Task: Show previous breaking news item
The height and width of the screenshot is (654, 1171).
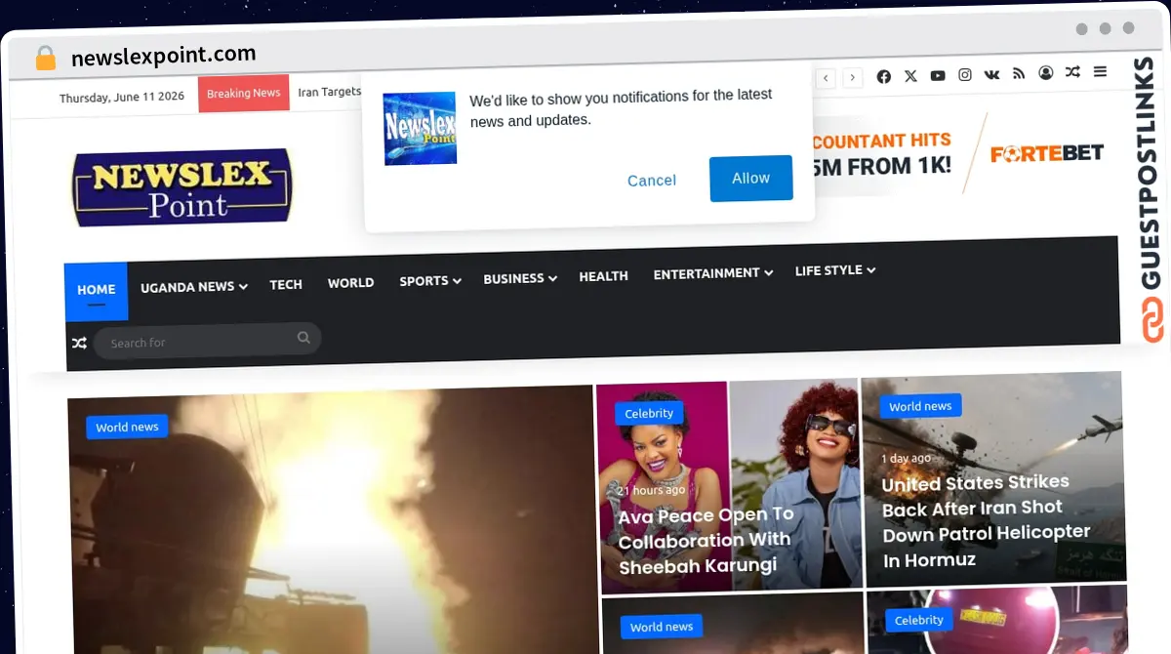Action: point(827,78)
